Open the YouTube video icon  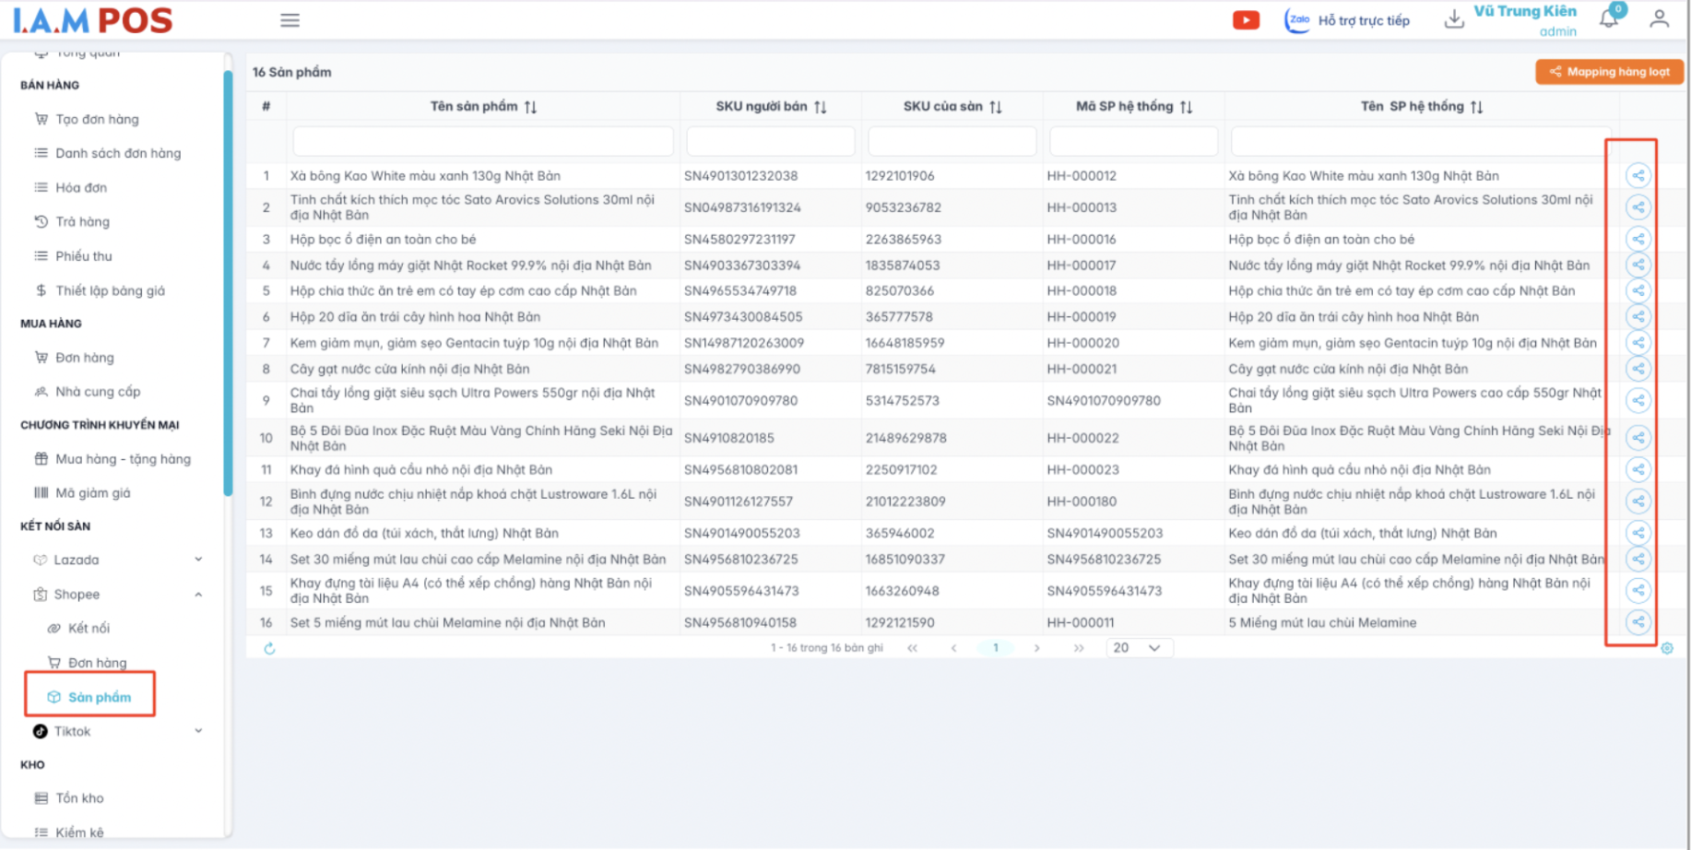point(1246,20)
